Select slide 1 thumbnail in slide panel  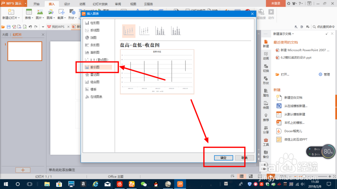(25, 51)
